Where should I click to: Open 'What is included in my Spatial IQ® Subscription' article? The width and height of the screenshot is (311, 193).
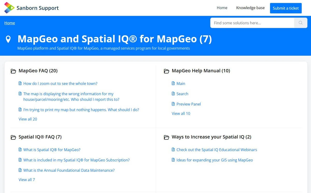coord(76,160)
